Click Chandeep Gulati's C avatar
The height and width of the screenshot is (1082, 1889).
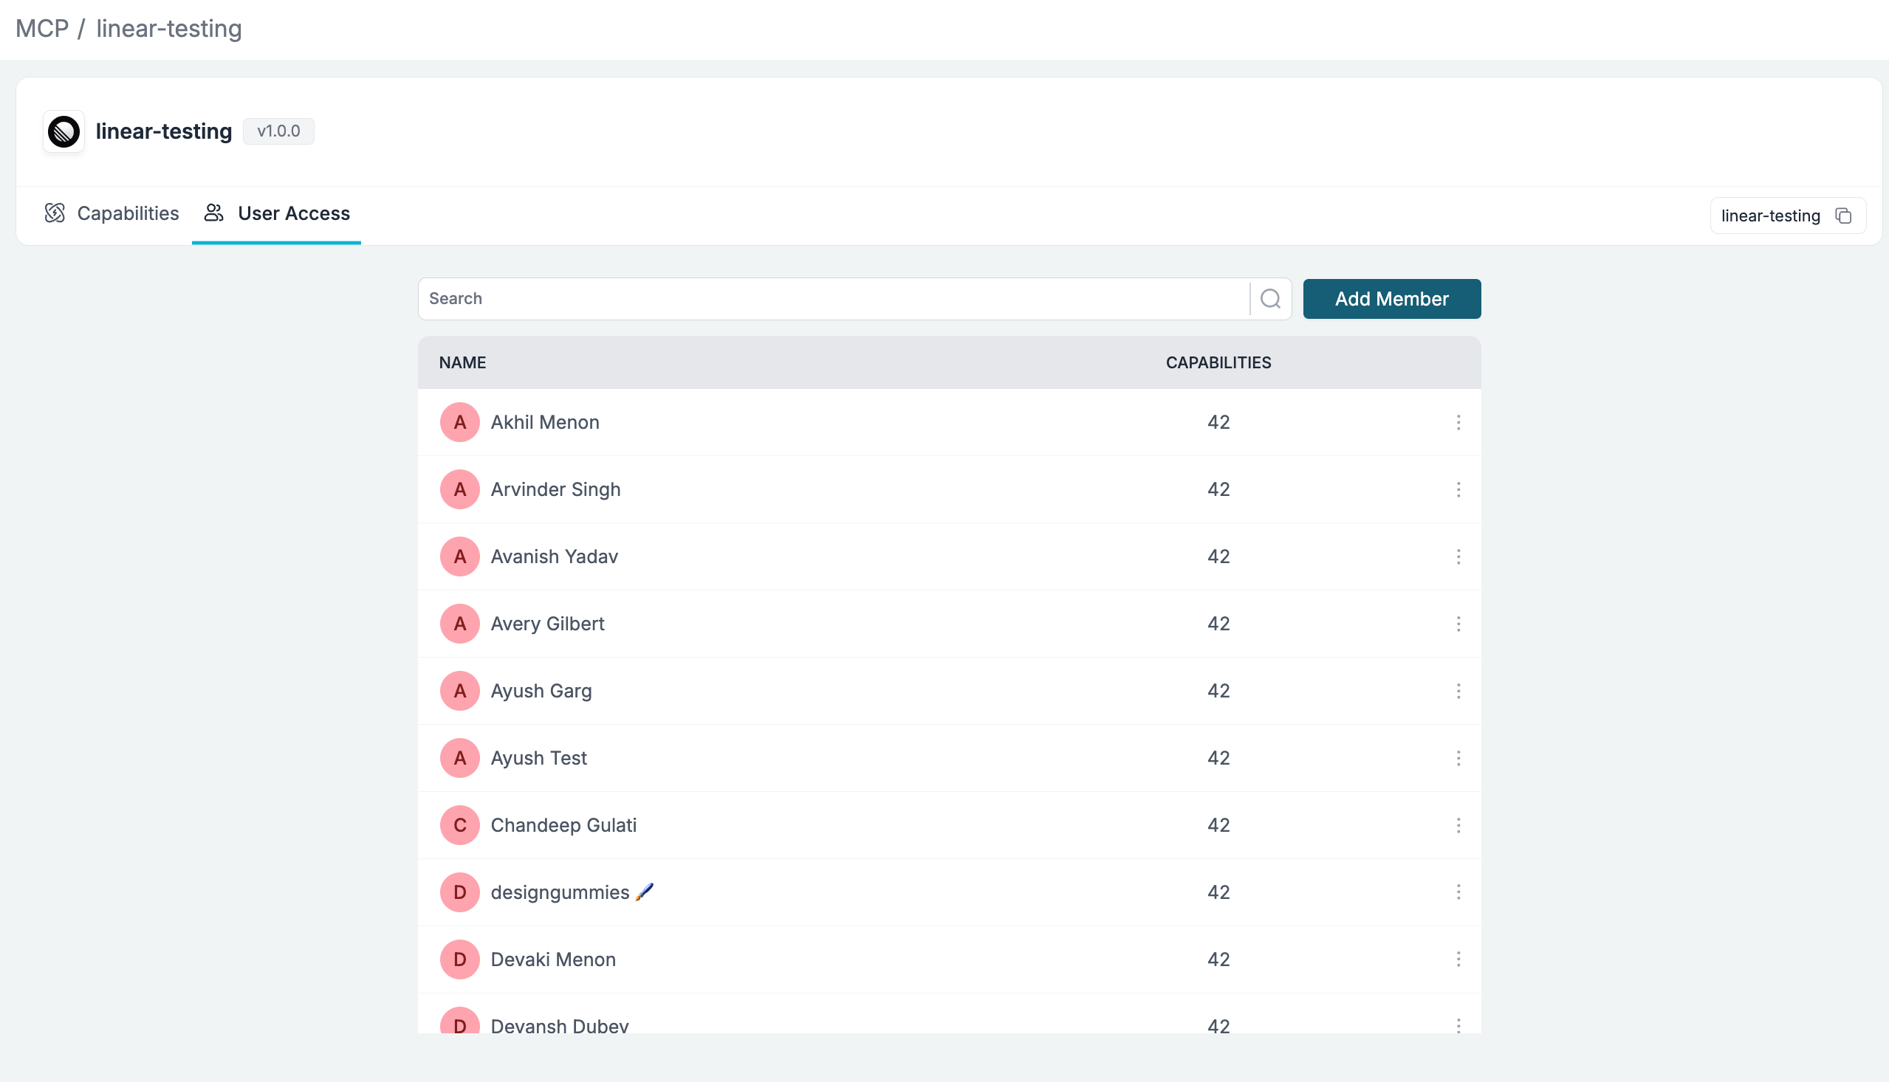coord(459,825)
